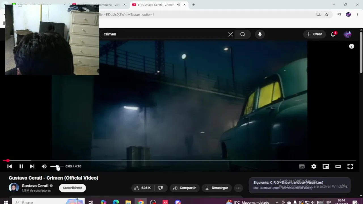Open Gustavo Cerati channel name link

(35, 186)
